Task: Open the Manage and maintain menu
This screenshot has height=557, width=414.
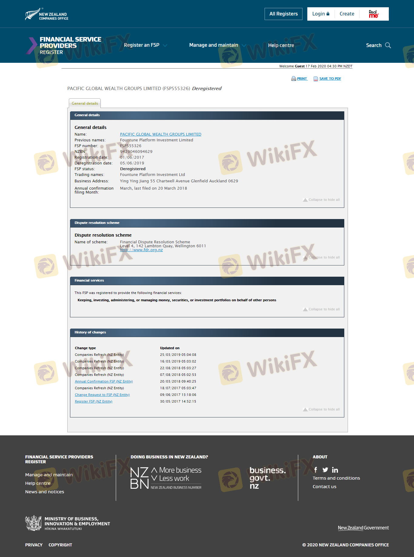Action: [x=214, y=45]
